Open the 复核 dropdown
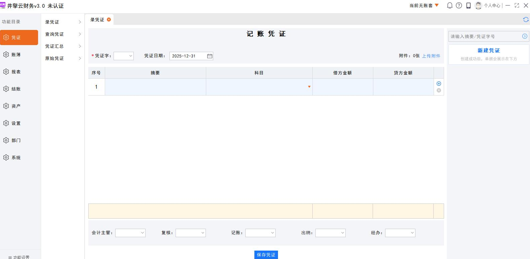 [x=191, y=233]
